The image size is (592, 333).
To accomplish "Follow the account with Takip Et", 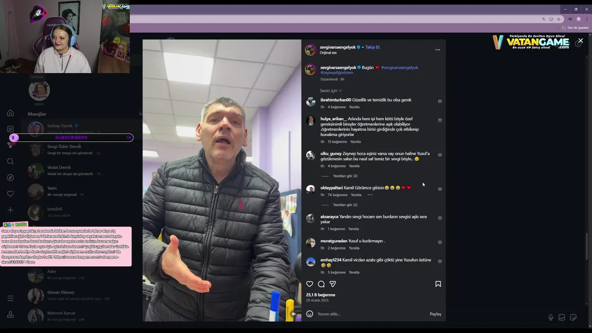I will pyautogui.click(x=372, y=47).
